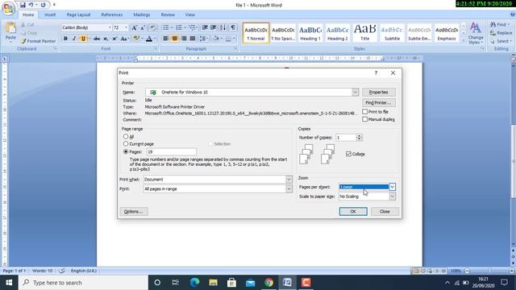Enable the Manual duplex checkbox
The image size is (516, 290).
point(364,119)
